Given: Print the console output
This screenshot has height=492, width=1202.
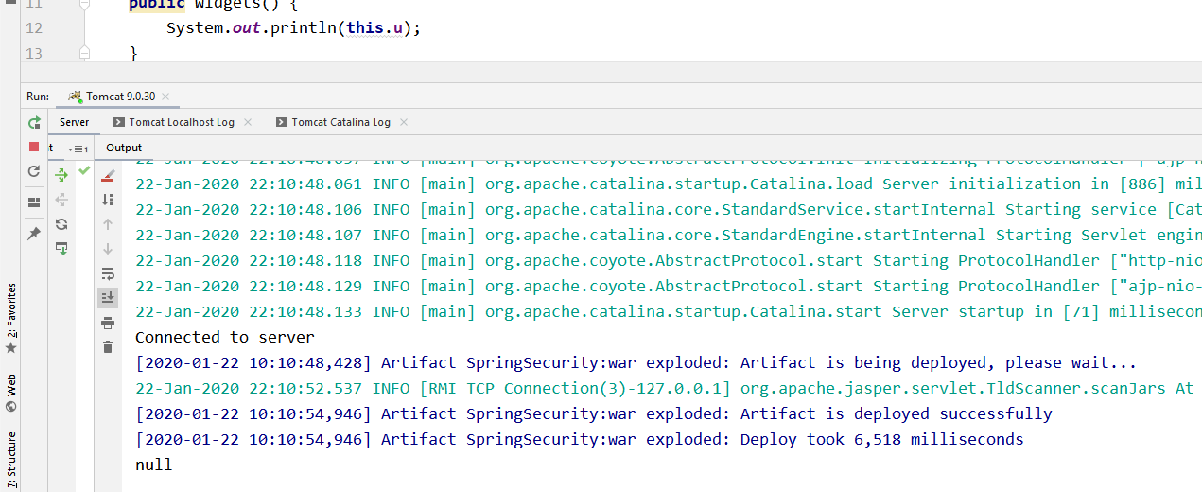Looking at the screenshot, I should (108, 323).
